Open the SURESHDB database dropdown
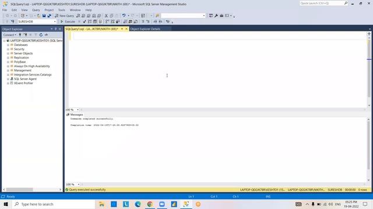The image size is (373, 209). (x=55, y=21)
